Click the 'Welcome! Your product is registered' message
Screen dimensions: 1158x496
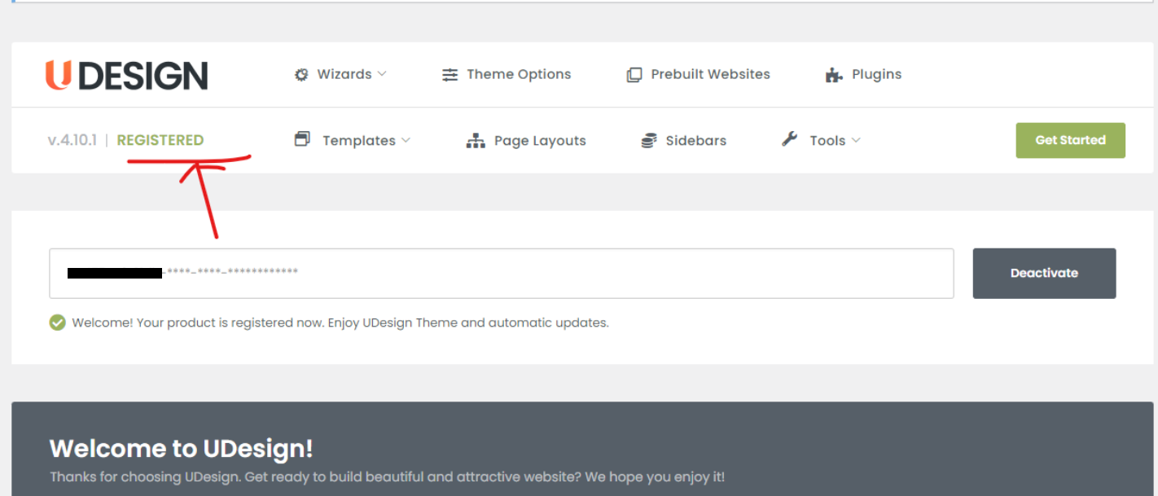pos(340,323)
